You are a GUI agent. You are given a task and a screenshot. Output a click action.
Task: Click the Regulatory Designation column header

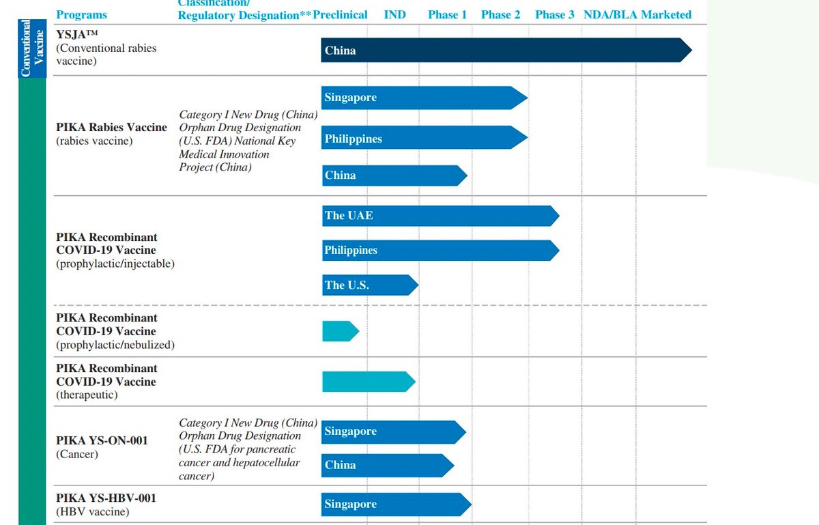[244, 14]
